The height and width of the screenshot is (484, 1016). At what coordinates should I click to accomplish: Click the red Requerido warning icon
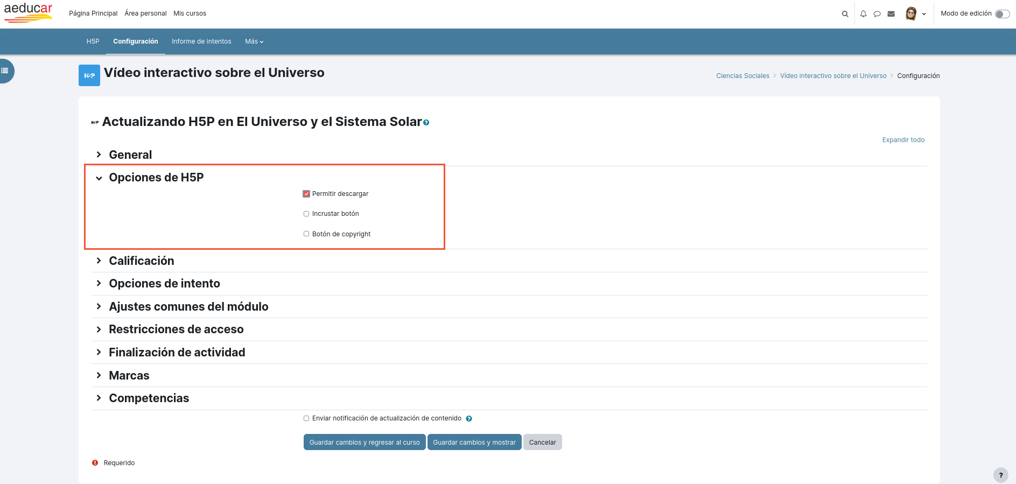tap(95, 463)
